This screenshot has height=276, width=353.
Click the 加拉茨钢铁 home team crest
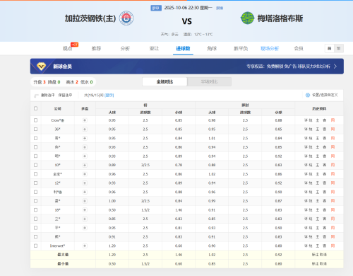coord(126,18)
